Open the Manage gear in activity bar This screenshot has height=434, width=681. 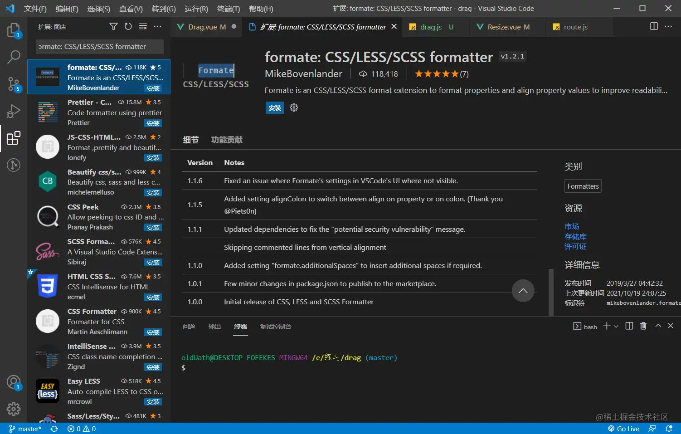coord(14,409)
